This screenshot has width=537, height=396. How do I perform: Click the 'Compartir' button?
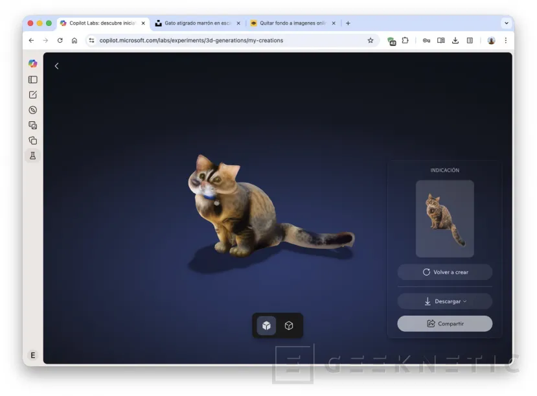click(444, 323)
